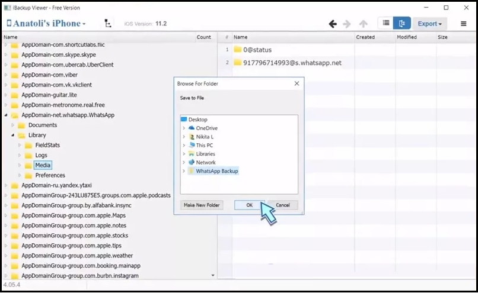Sort file list by Size column
The image size is (478, 293).
[x=456, y=37]
